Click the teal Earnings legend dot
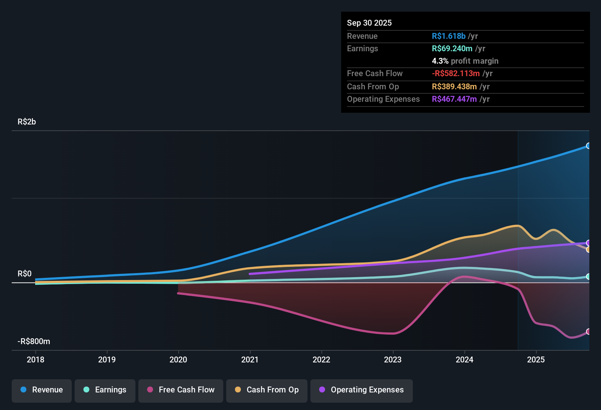 pyautogui.click(x=87, y=390)
